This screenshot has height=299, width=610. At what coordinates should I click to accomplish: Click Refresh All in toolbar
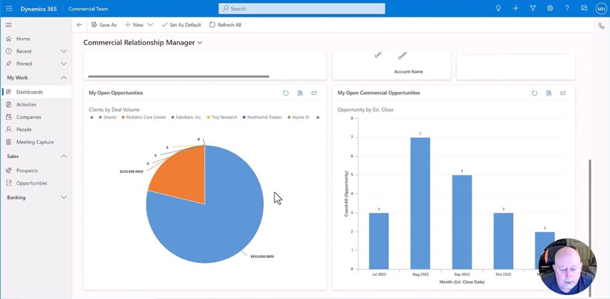(225, 25)
